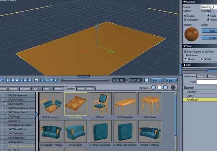This screenshot has height=151, width=217.
Task: Select the Z-Coffeetable thumbnail
Action: tap(125, 104)
